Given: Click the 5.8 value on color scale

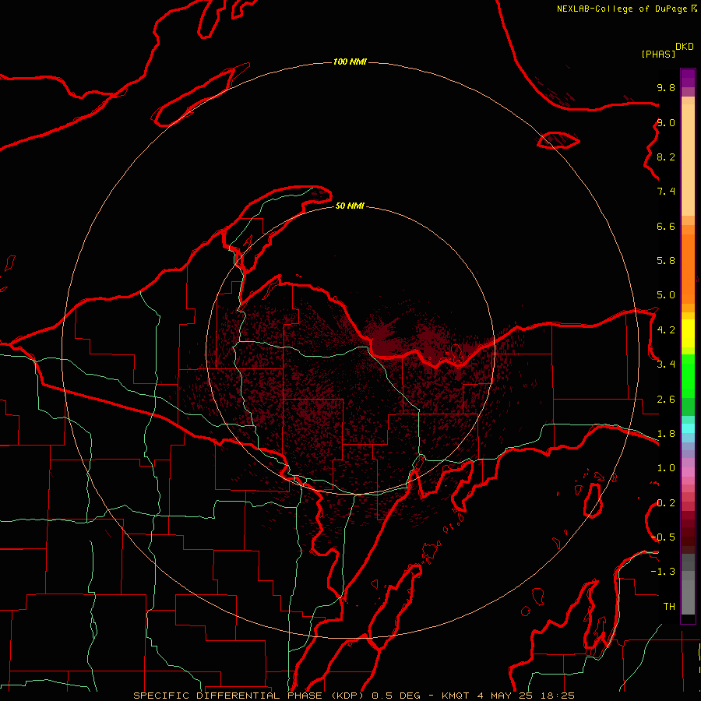Looking at the screenshot, I should click(x=666, y=261).
